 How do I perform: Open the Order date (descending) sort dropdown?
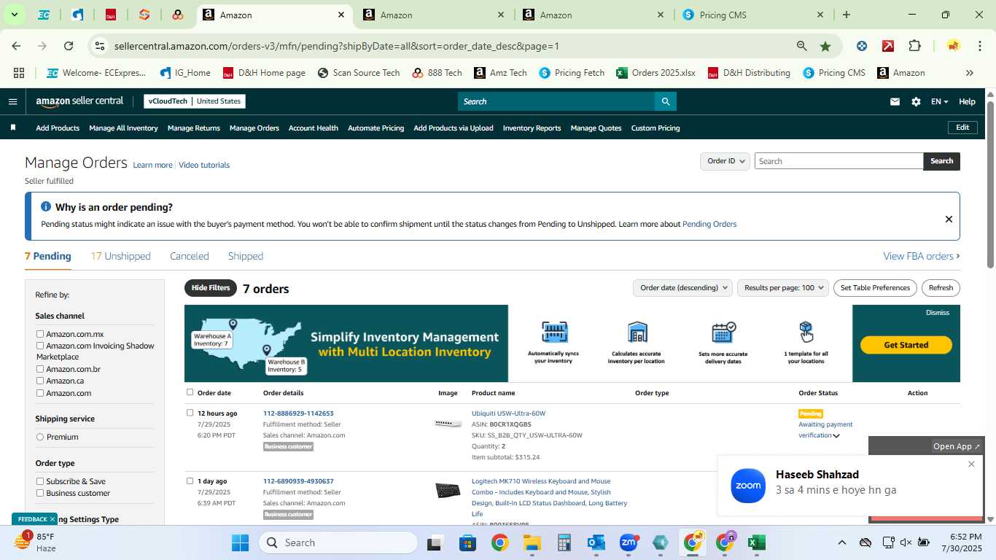point(682,288)
